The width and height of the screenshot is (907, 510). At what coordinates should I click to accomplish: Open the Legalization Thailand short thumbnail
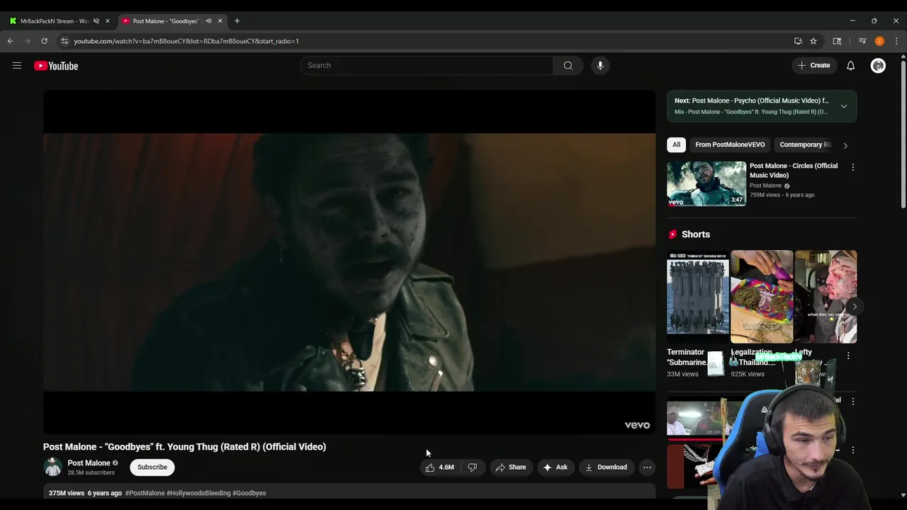[x=762, y=296]
